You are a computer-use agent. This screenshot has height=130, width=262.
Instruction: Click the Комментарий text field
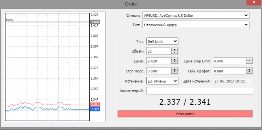pos(200,91)
